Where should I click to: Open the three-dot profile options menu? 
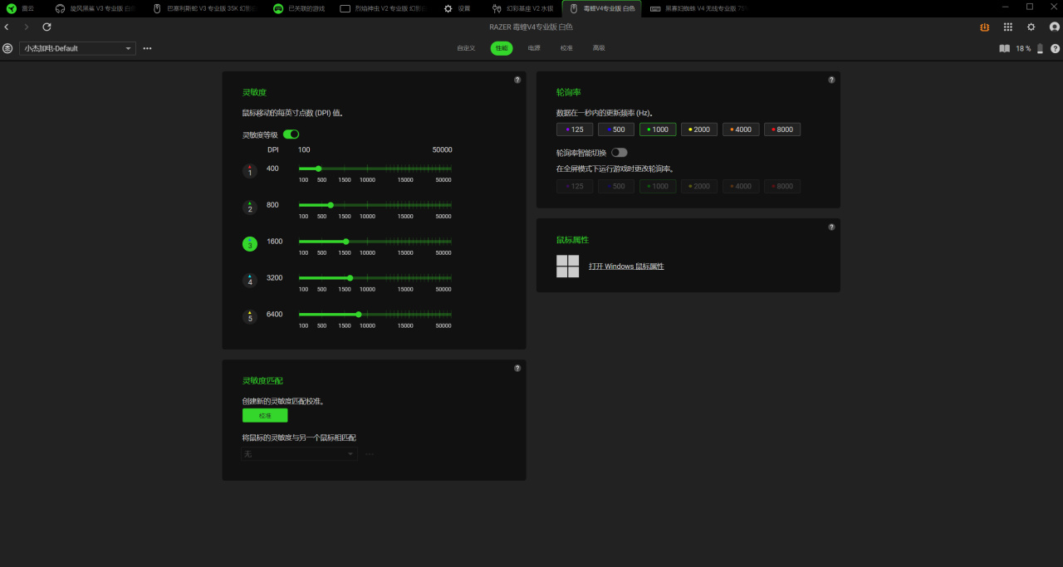click(x=147, y=48)
